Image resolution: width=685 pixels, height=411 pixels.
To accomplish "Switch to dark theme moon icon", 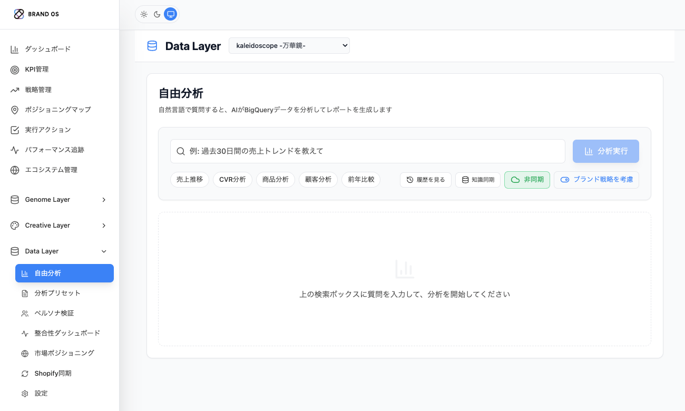I will 157,14.
